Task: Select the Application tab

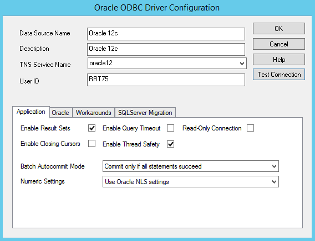Action: coord(31,112)
